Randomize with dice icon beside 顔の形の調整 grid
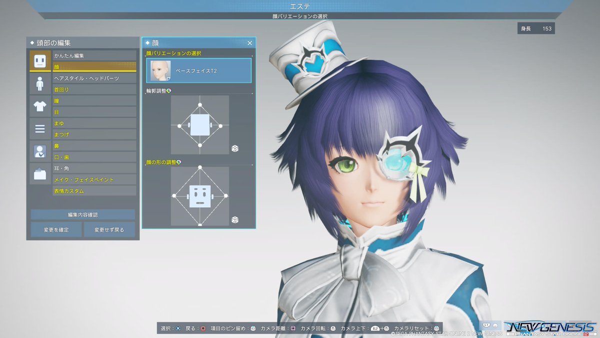This screenshot has width=600, height=338. [x=235, y=219]
